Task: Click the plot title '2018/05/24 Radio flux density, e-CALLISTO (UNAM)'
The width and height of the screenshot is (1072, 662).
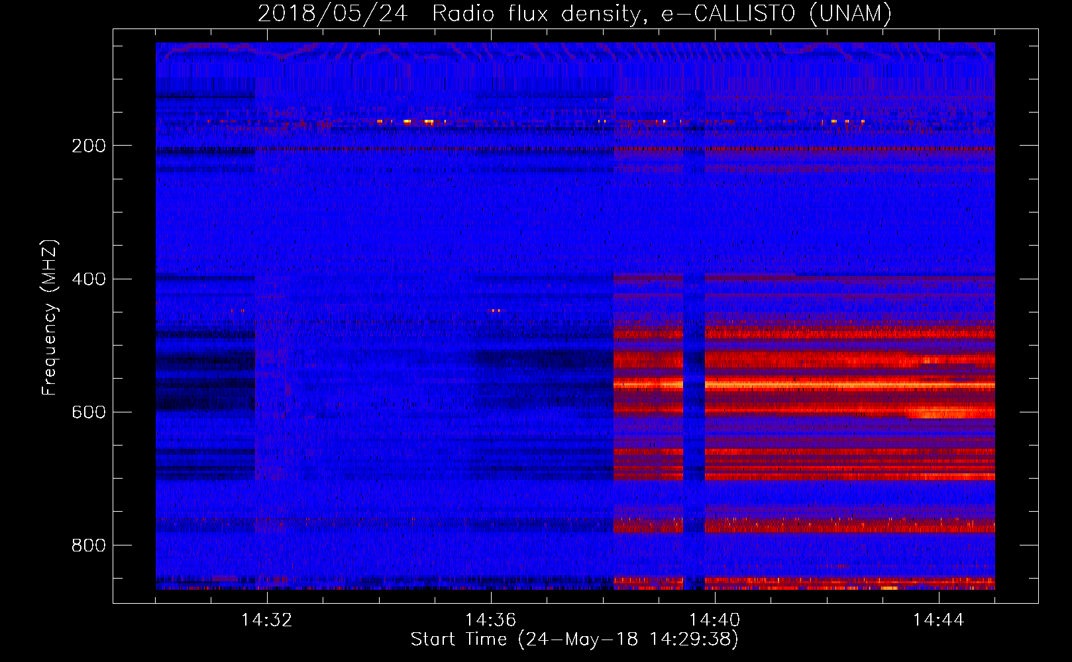Action: click(x=574, y=14)
